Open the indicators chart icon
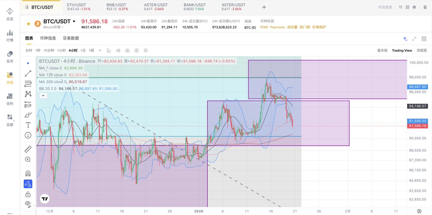The image size is (432, 215). (x=109, y=50)
